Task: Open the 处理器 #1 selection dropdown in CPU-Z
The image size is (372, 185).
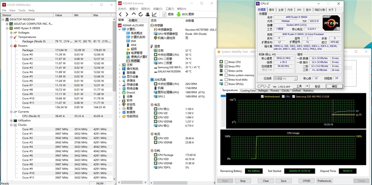Action: (295, 78)
